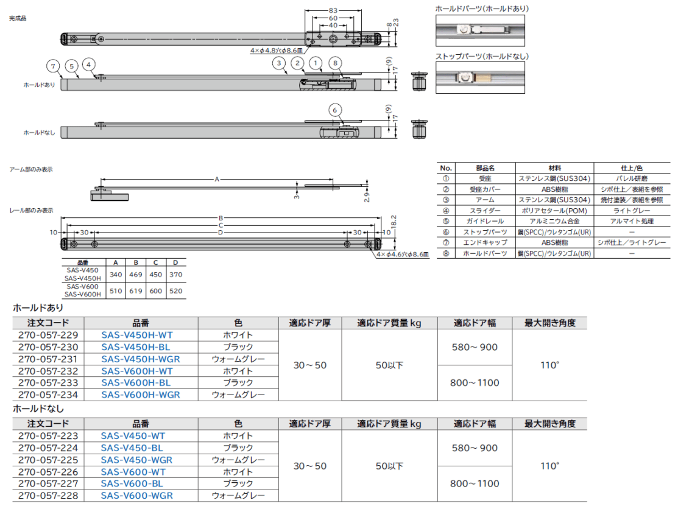Open product link SAS-V600-WGR
The height and width of the screenshot is (509, 678).
coord(136,496)
